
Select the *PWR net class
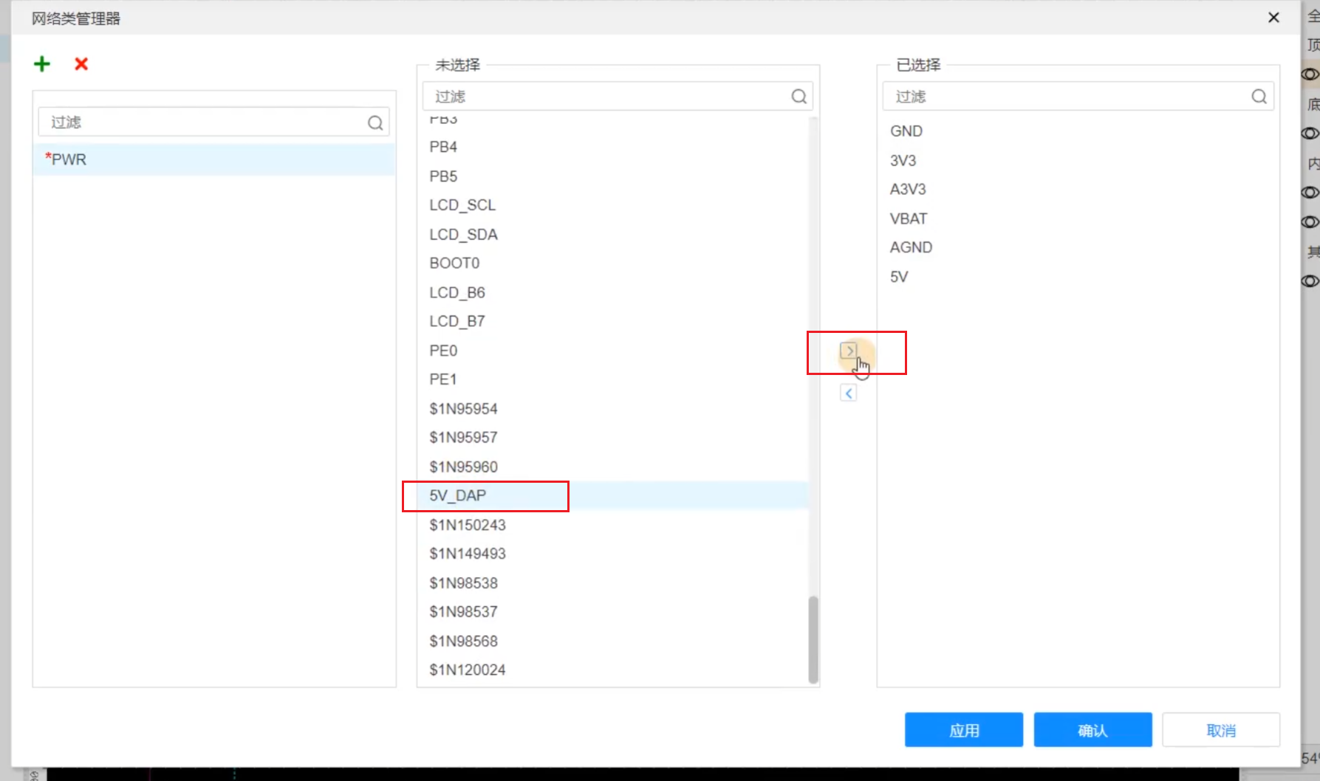214,159
